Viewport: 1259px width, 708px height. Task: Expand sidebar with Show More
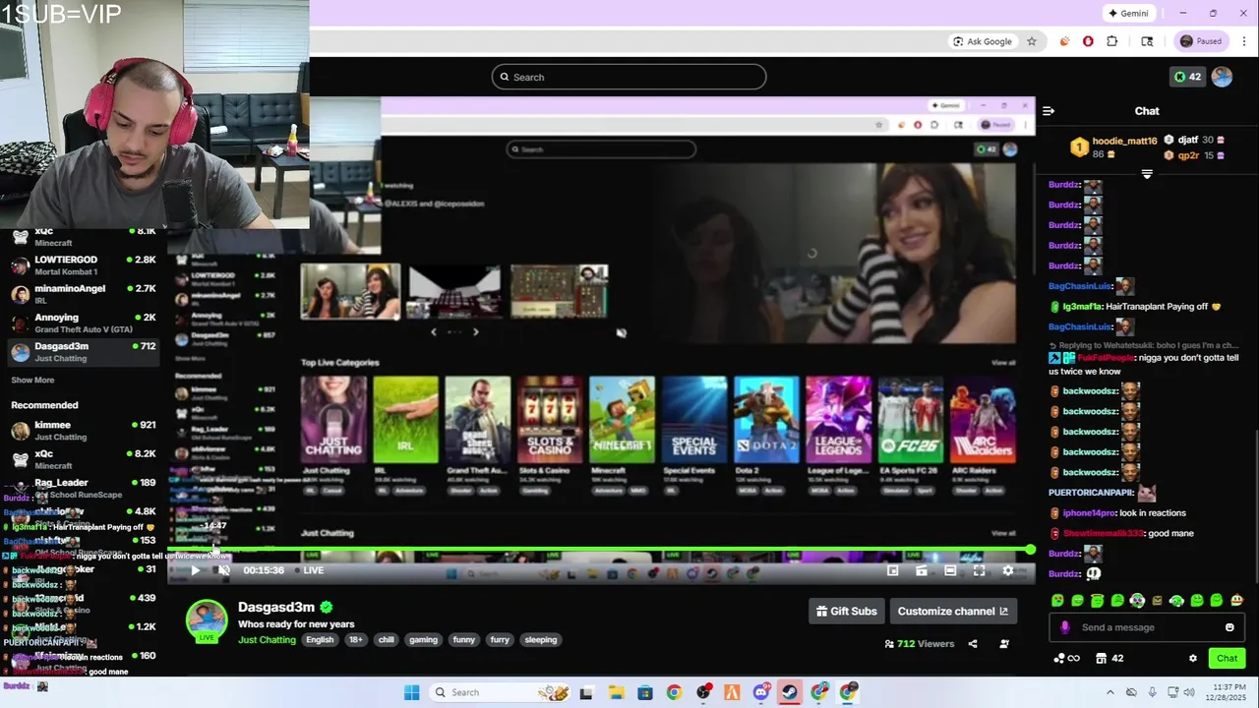[32, 380]
